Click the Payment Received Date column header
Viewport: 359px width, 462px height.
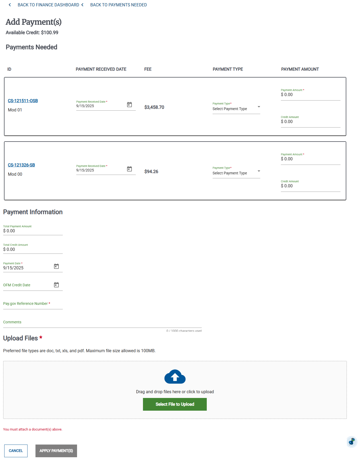[101, 69]
